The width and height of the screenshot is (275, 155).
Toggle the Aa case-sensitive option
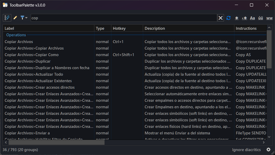tap(252, 18)
